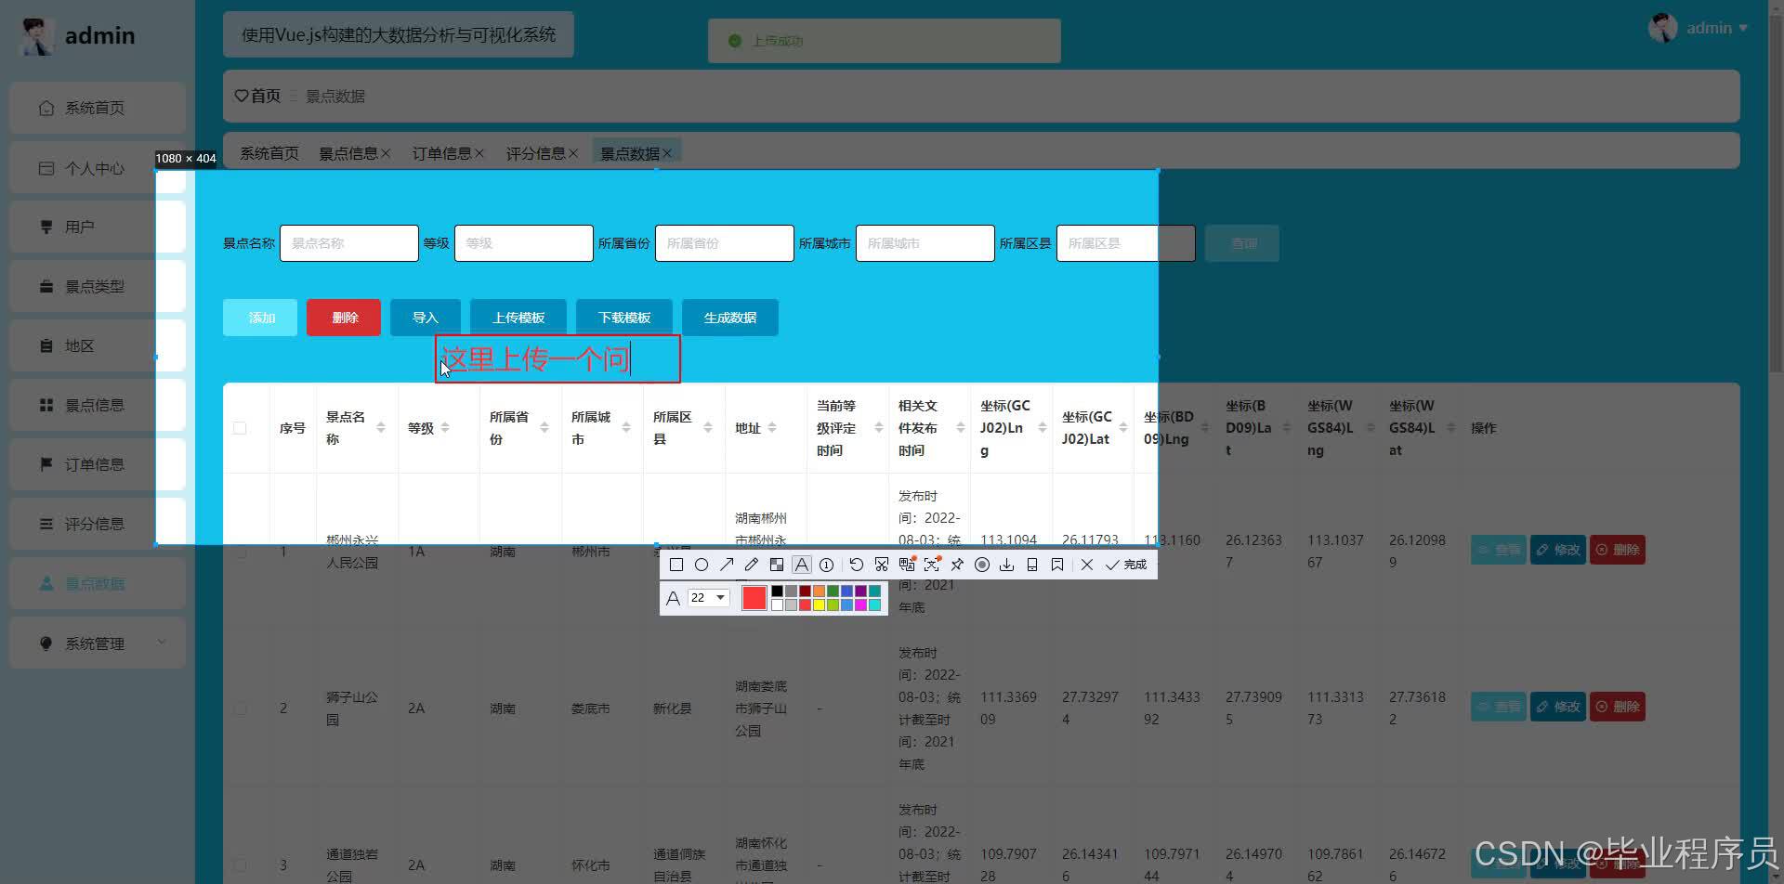The height and width of the screenshot is (884, 1784).
Task: Save the screenshot with download icon
Action: pos(1007,565)
